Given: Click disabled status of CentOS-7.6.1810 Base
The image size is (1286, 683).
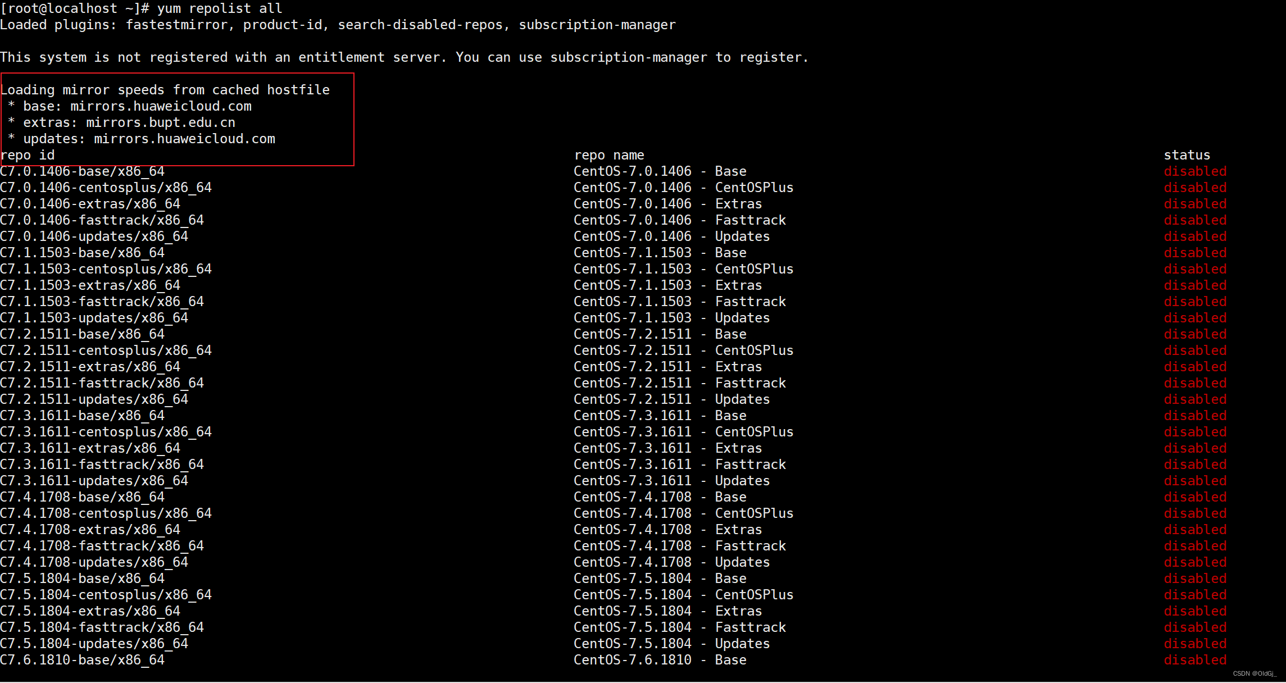Looking at the screenshot, I should pos(1195,660).
